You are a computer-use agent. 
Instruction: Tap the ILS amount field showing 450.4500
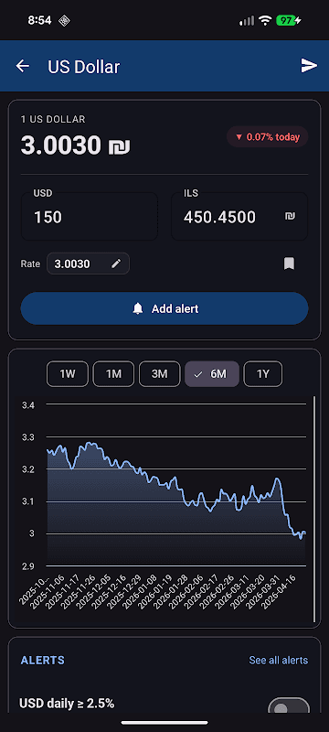pos(239,216)
